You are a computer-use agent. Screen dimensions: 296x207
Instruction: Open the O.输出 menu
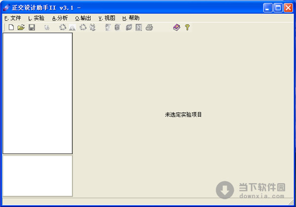point(83,18)
